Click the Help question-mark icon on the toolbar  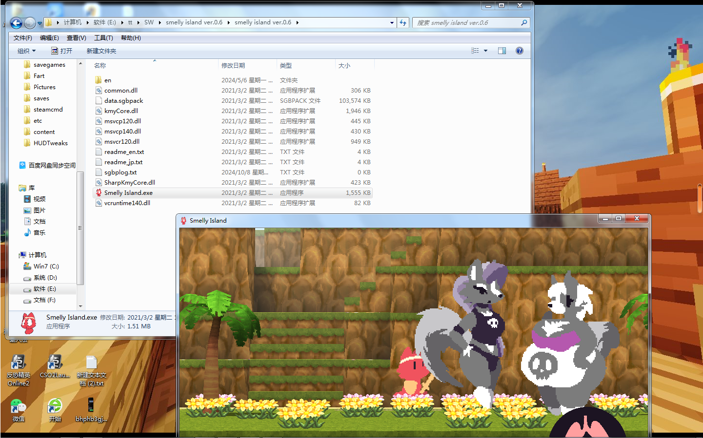(519, 50)
